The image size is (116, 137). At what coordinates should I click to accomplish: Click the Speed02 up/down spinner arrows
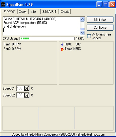point(27,95)
